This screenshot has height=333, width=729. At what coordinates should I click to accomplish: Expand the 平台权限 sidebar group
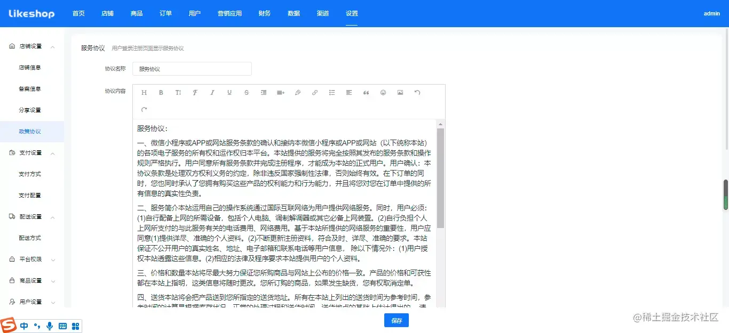(32, 259)
